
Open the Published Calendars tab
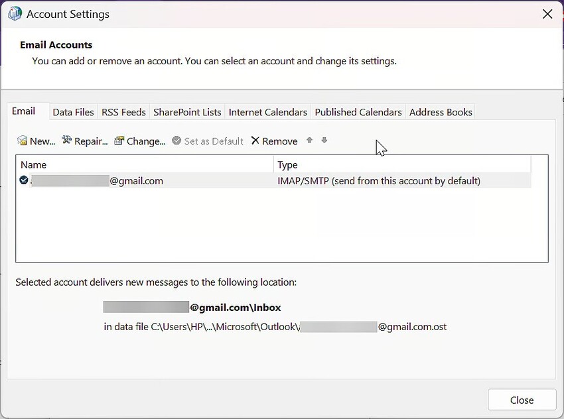point(358,112)
